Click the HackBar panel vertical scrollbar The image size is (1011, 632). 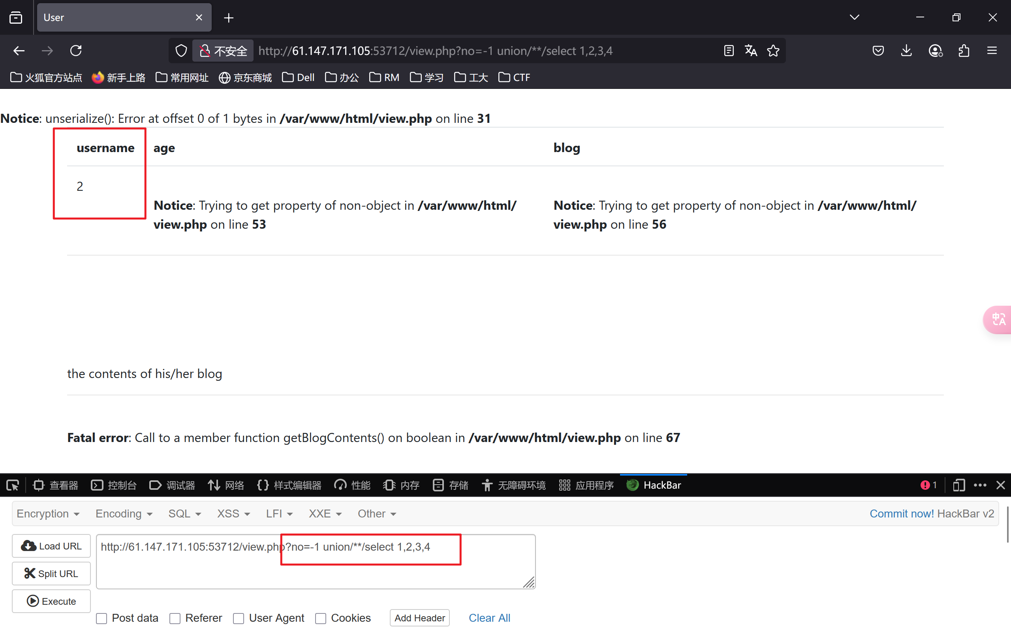[1008, 525]
